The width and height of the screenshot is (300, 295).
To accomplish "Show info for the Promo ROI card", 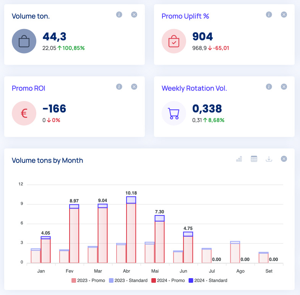I will [x=119, y=87].
